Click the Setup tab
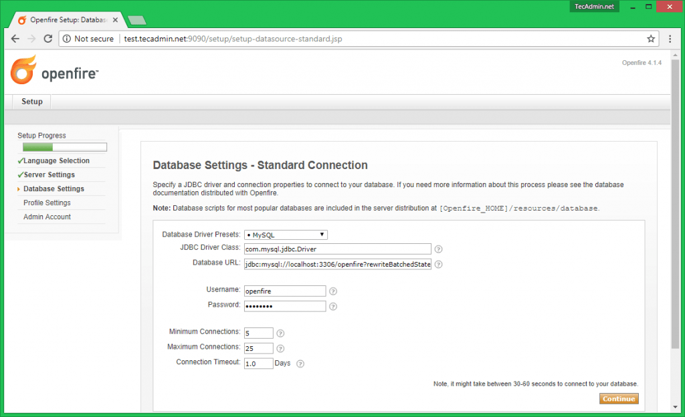The width and height of the screenshot is (685, 417). pyautogui.click(x=32, y=102)
